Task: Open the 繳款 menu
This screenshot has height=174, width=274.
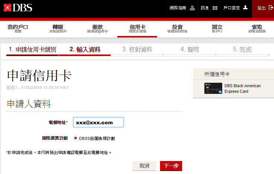Action: 98,29
